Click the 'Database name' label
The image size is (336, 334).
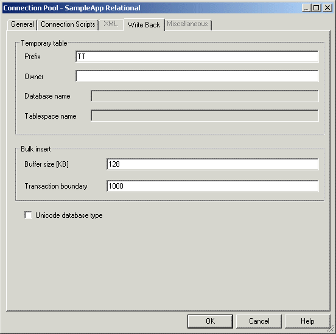click(47, 96)
